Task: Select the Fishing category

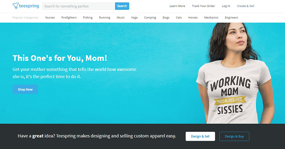Action: (x=88, y=17)
